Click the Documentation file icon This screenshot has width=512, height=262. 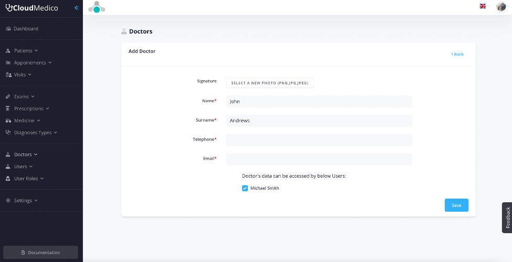[x=23, y=253]
